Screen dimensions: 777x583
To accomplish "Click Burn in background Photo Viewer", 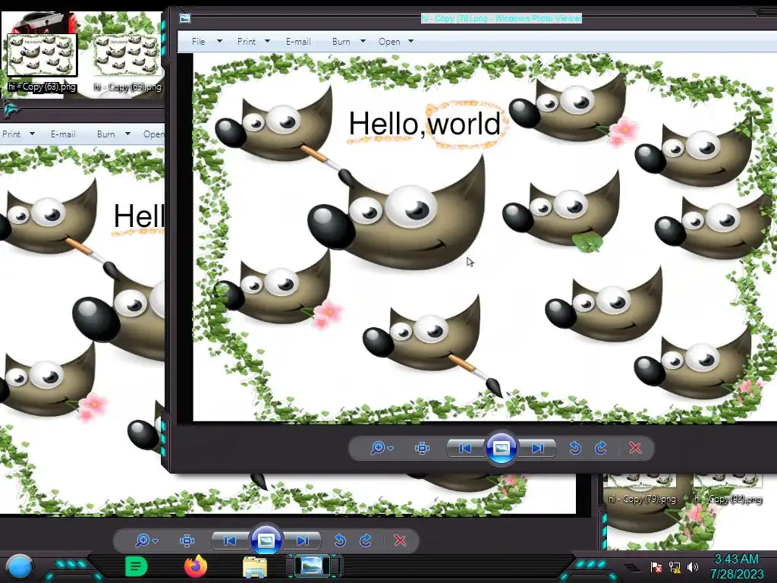I will (105, 134).
